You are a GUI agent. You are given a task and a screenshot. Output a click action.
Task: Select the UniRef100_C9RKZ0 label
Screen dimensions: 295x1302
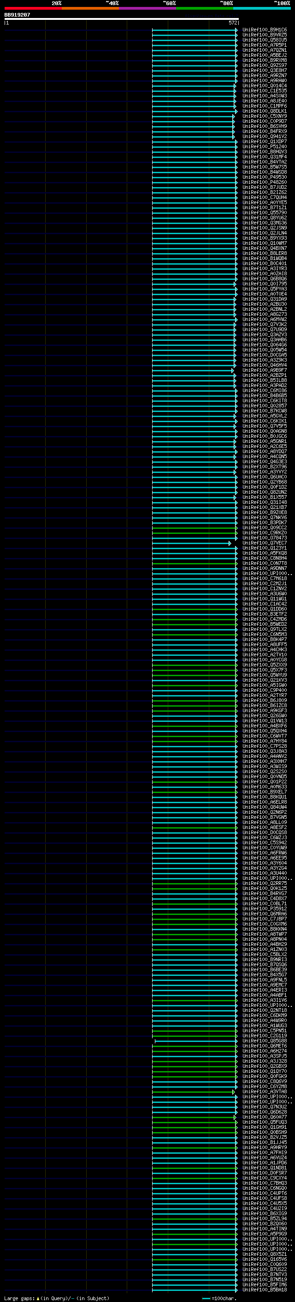click(264, 533)
